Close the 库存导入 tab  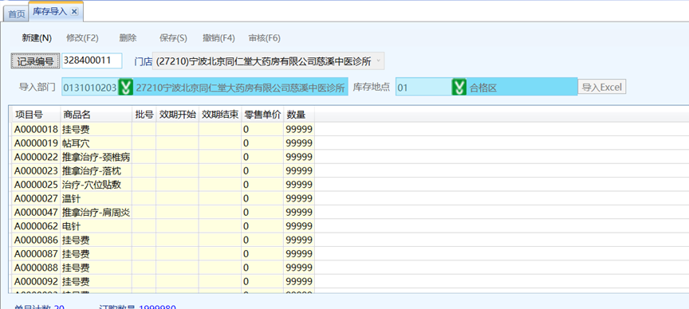coord(74,12)
